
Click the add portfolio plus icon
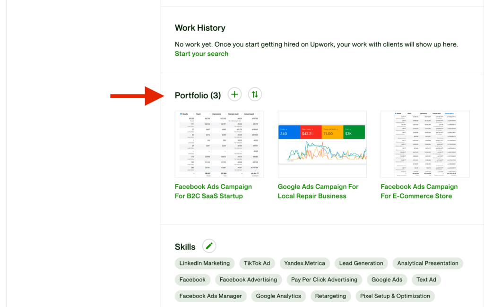click(234, 94)
